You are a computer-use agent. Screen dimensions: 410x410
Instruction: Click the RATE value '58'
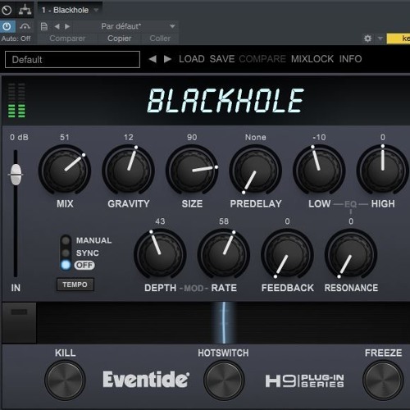pyautogui.click(x=224, y=221)
